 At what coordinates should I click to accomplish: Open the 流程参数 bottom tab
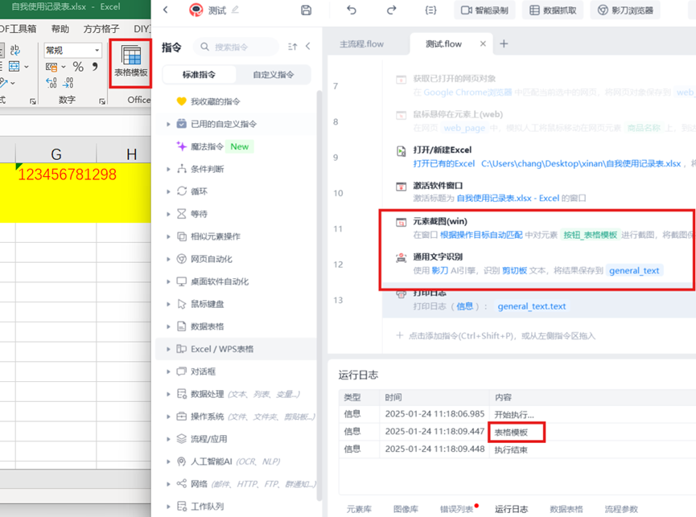[x=621, y=509]
